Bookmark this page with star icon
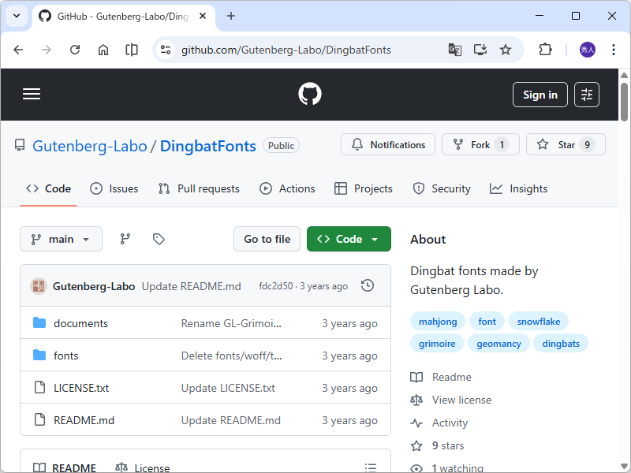This screenshot has width=631, height=473. (506, 50)
